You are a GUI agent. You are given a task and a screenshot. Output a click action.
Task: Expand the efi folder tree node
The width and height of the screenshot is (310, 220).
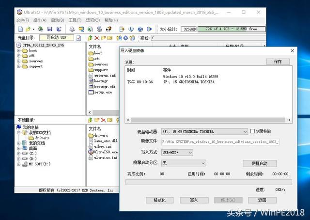pyautogui.click(x=19, y=56)
